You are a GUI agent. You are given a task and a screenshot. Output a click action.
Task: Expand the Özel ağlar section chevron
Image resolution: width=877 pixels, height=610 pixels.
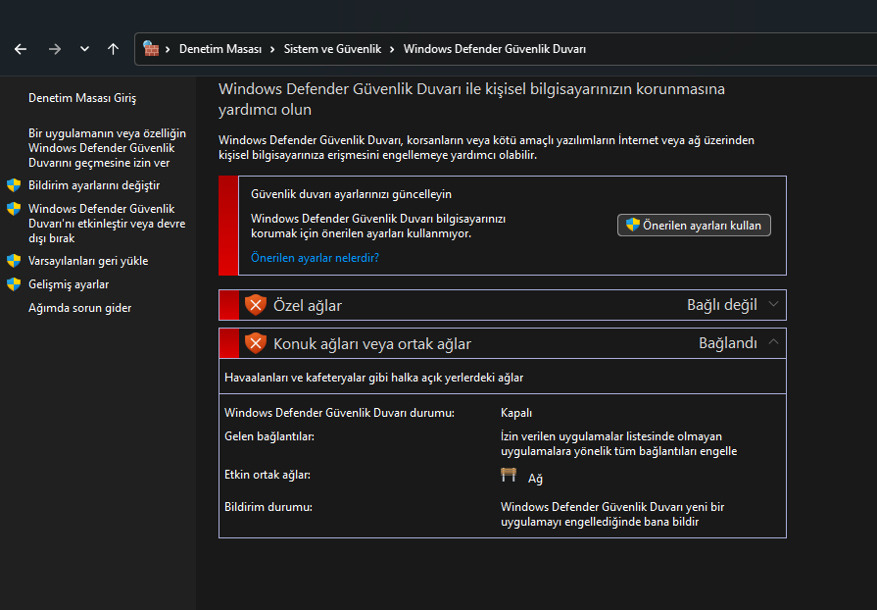773,304
